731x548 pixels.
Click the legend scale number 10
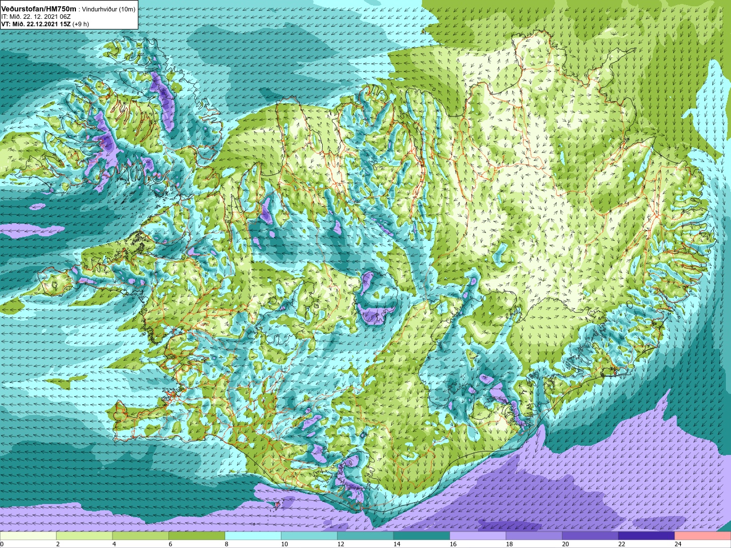coord(284,544)
